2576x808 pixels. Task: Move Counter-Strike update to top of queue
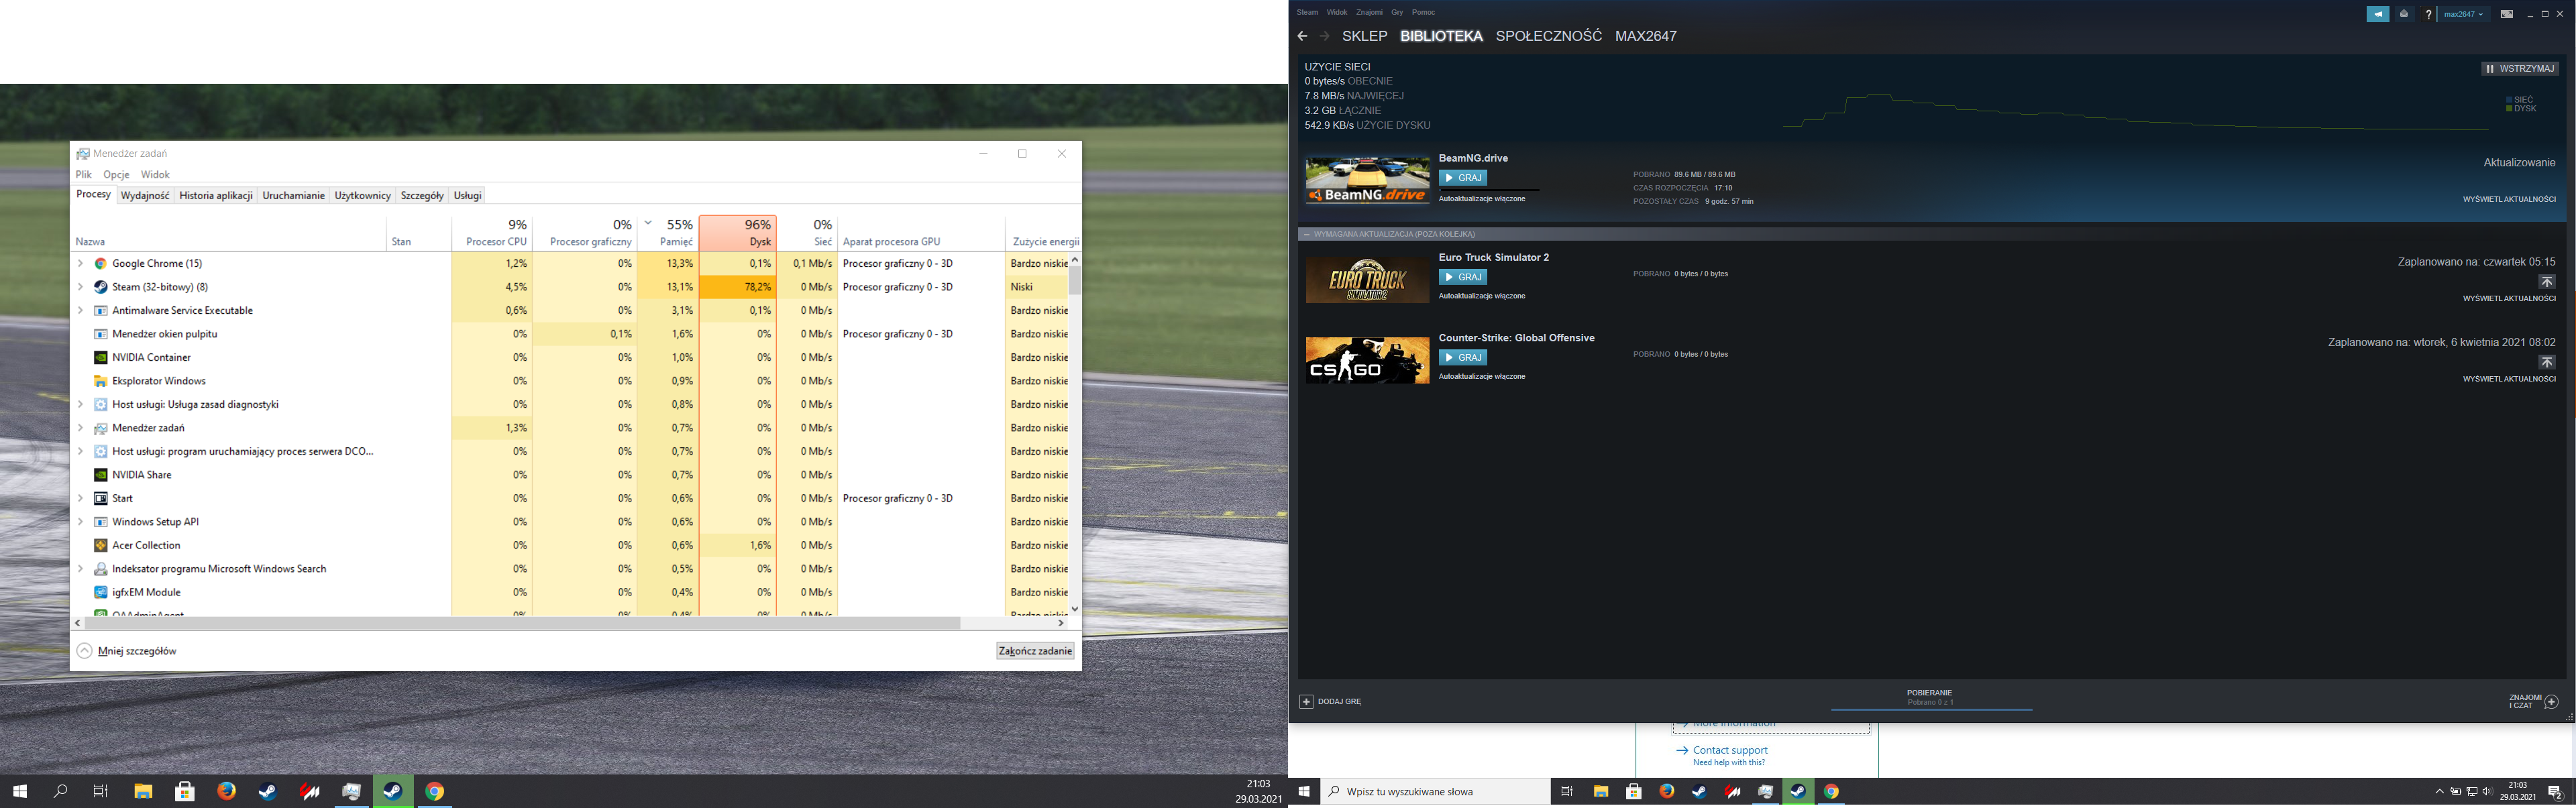click(2547, 362)
